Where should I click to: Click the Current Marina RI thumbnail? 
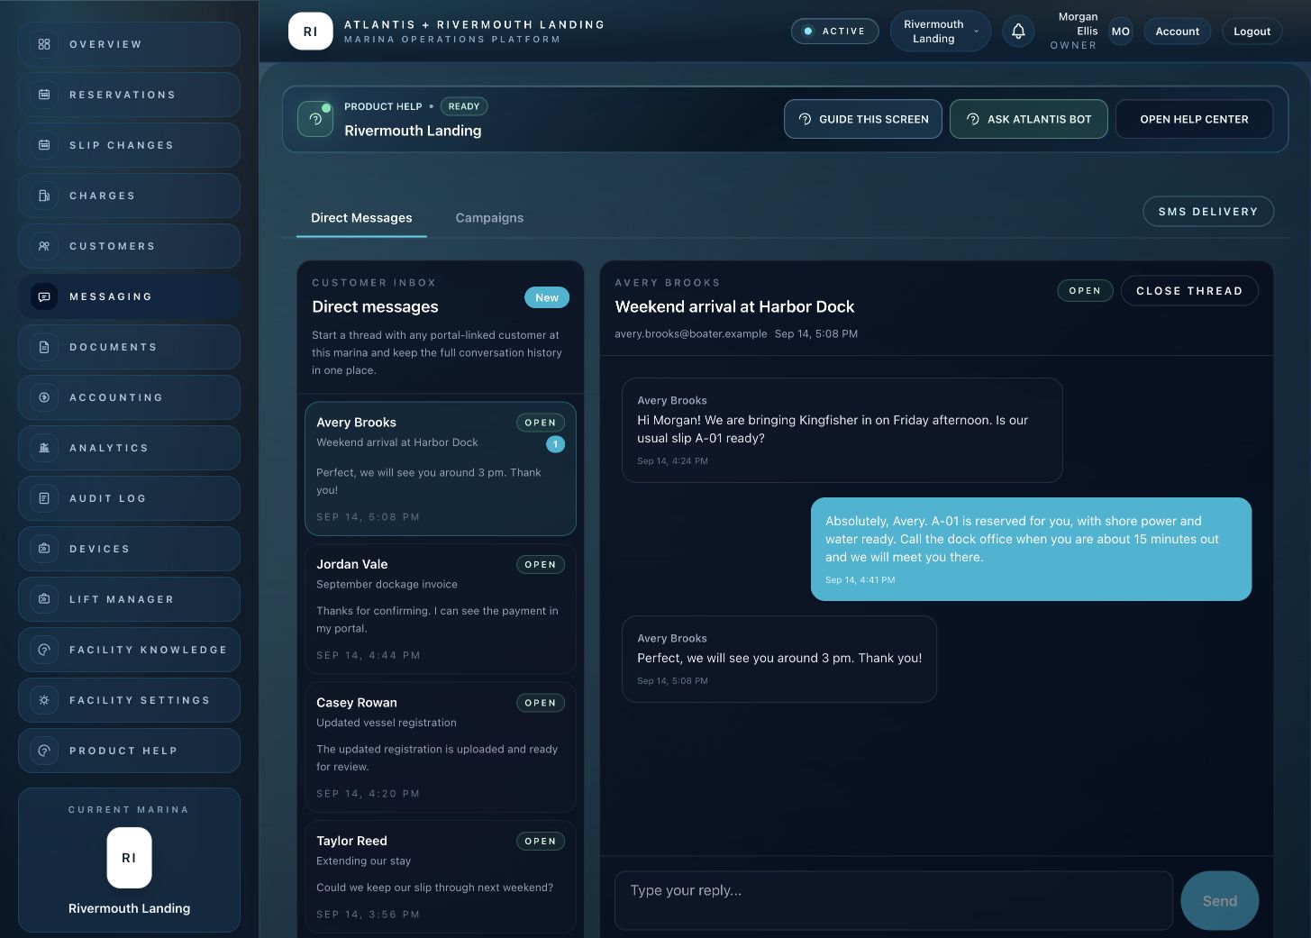tap(129, 858)
